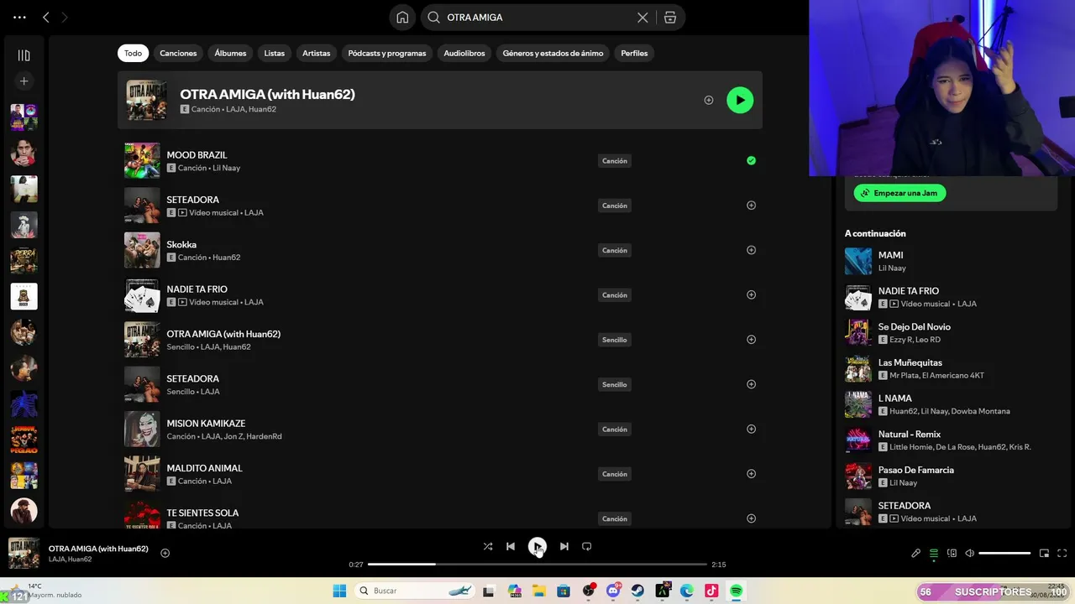Screen dimensions: 1075x604
Task: Toggle shuffle playback
Action: [x=488, y=546]
